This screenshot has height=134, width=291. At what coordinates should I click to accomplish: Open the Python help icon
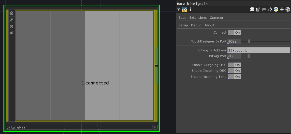pos(184,9)
